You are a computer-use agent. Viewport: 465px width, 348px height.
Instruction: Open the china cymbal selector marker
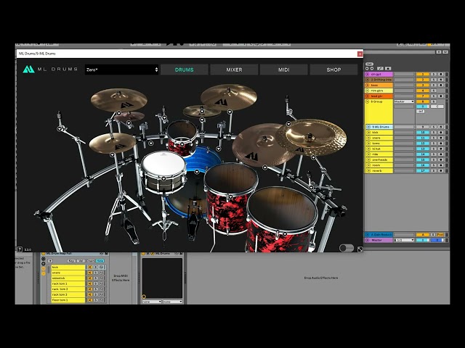[x=313, y=157]
